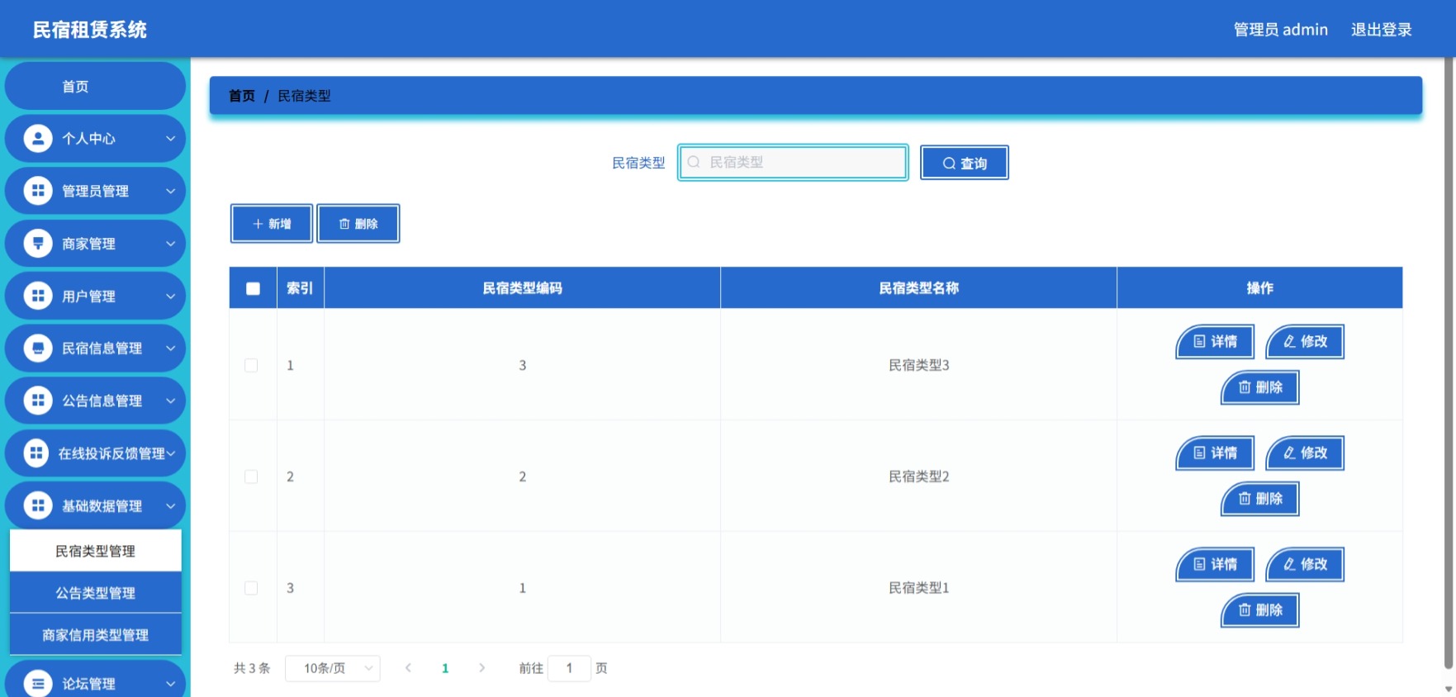Click 管理员 admin in the header
The image size is (1456, 697).
(x=1280, y=30)
